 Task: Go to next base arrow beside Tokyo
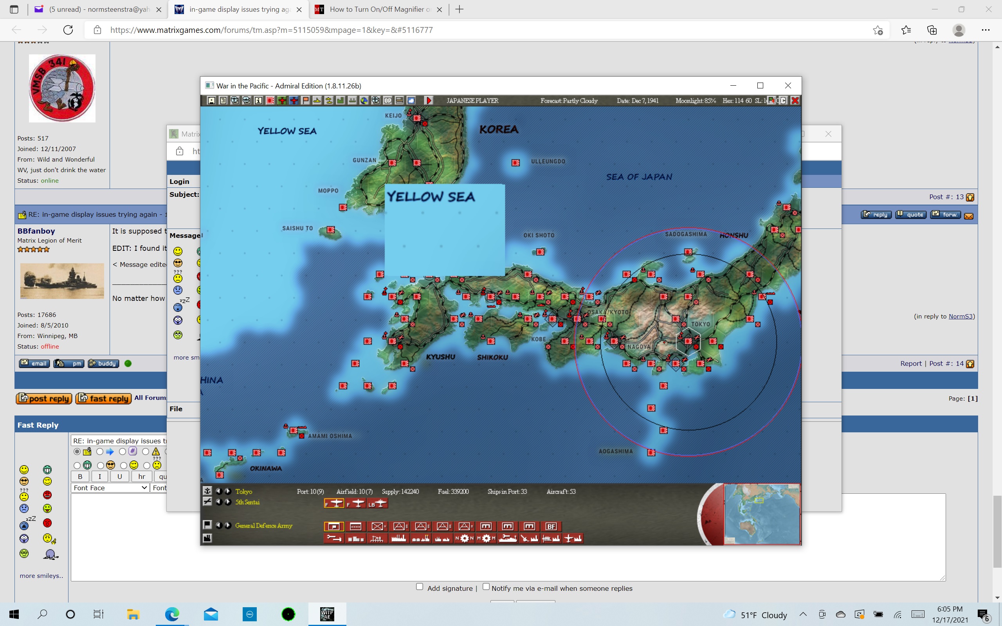(228, 491)
